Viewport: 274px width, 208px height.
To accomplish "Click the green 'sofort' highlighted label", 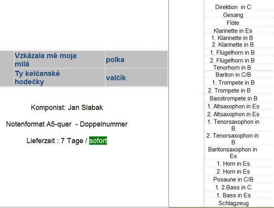I will coord(98,141).
